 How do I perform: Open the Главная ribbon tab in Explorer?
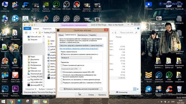[36, 29]
